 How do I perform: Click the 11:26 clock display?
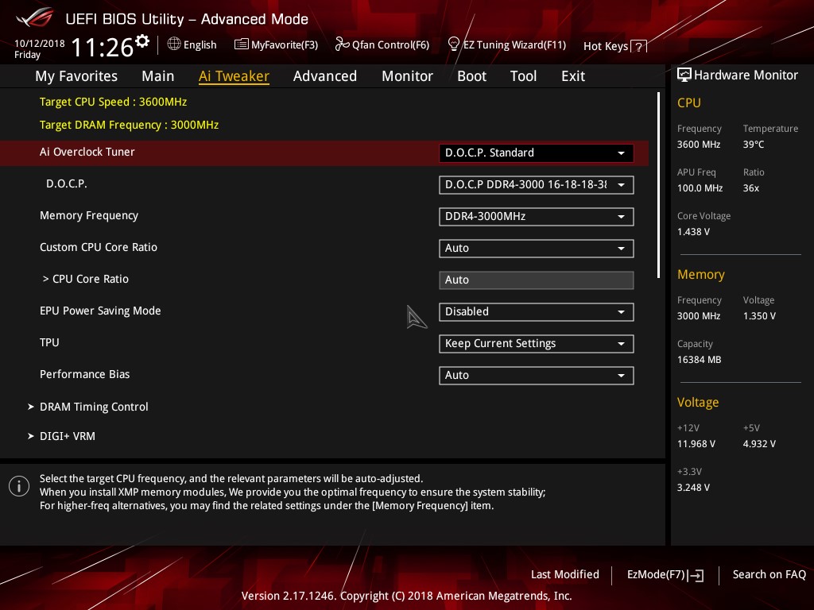pyautogui.click(x=103, y=47)
